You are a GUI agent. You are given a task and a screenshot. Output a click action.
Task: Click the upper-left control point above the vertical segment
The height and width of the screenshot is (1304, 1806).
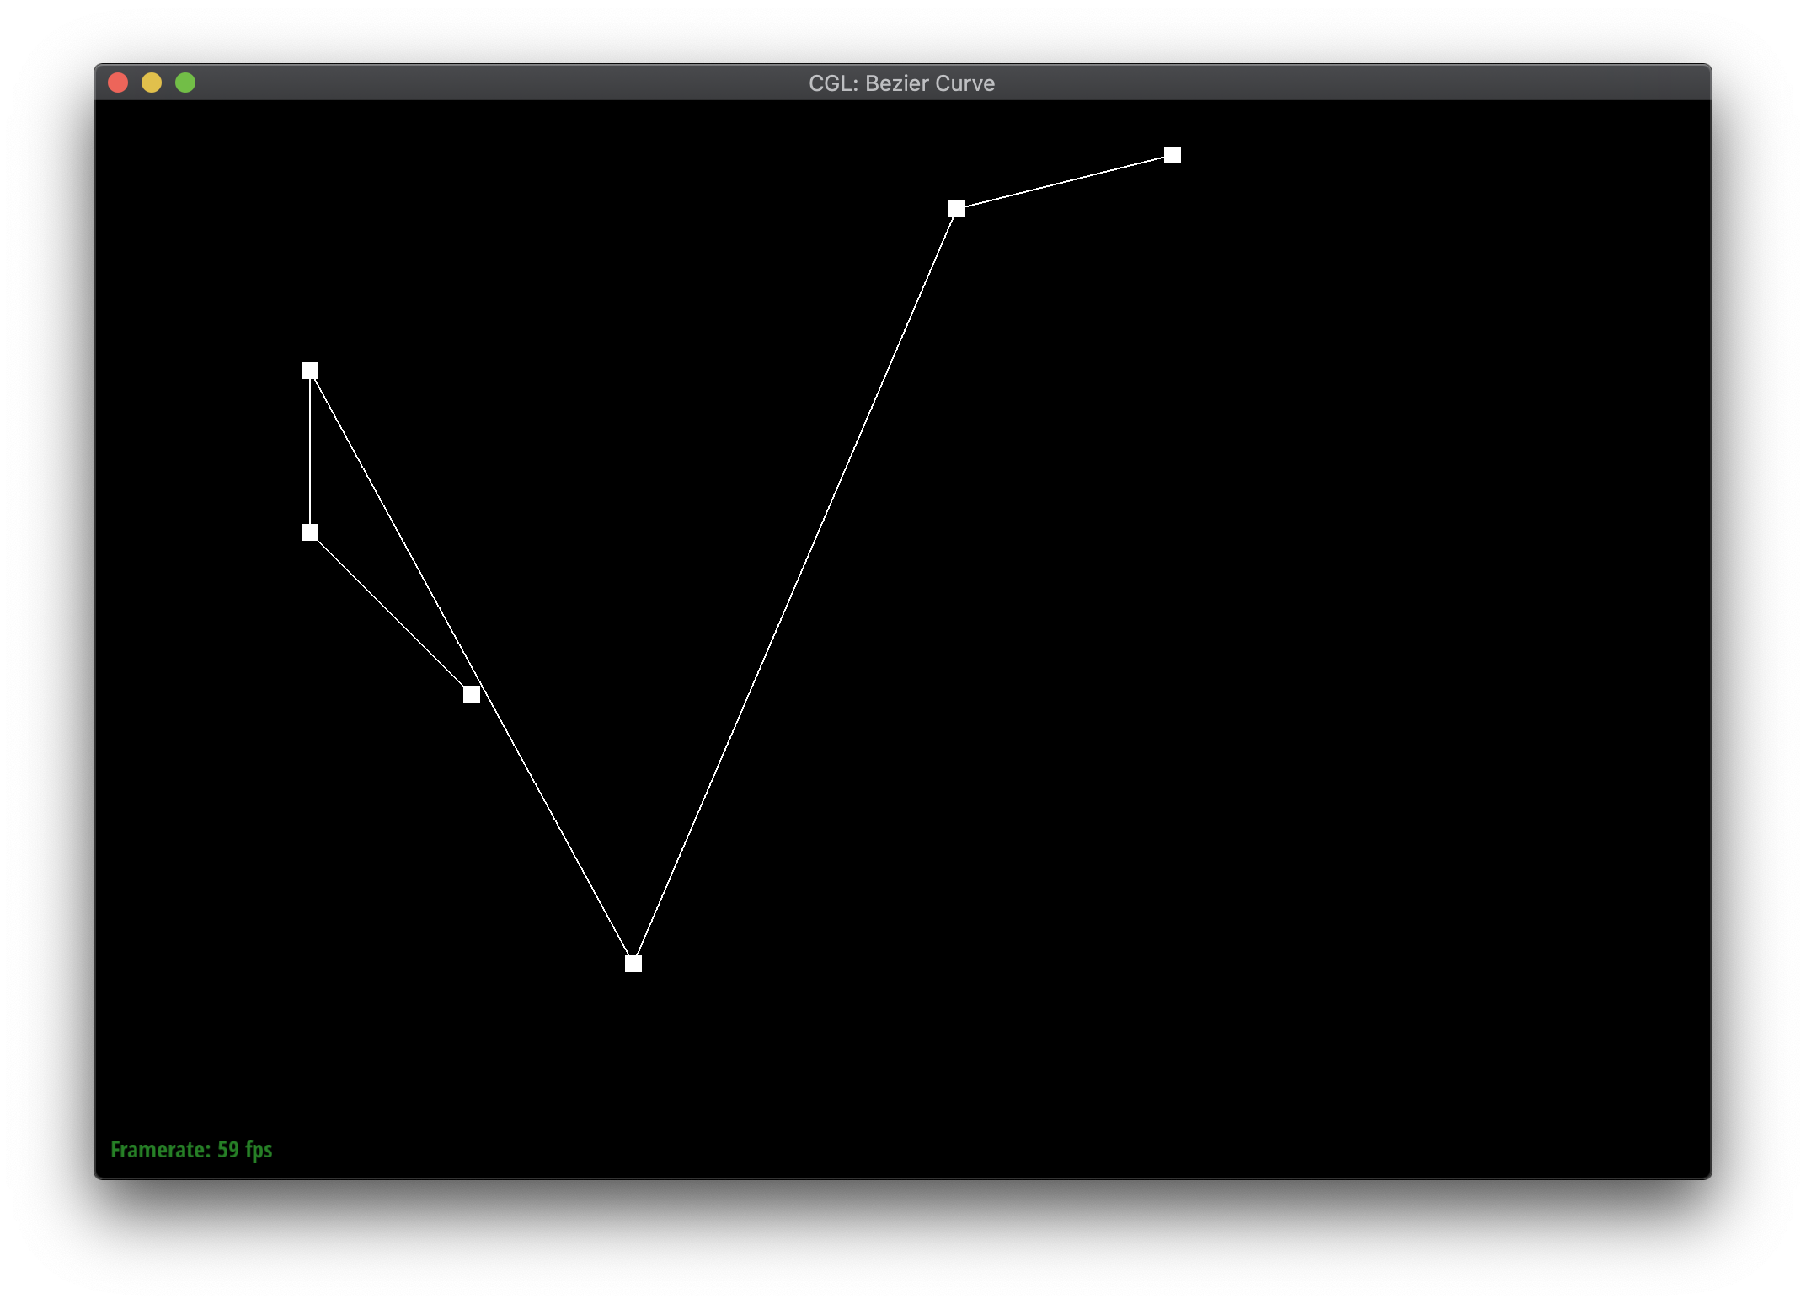click(309, 371)
